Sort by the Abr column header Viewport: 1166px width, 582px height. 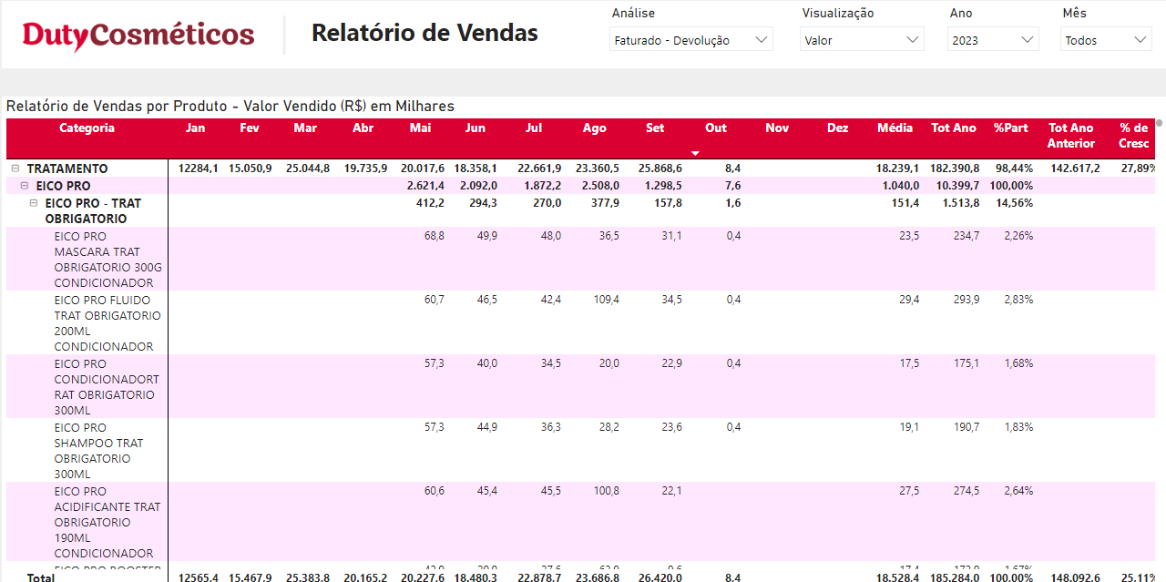363,128
